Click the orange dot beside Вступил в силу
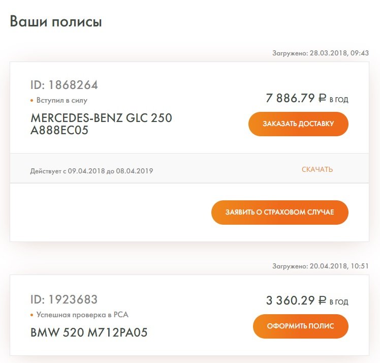 click(31, 101)
